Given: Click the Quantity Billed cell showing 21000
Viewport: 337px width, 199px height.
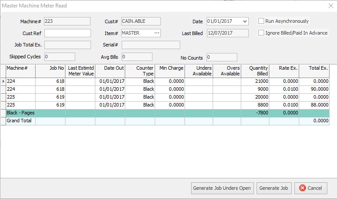Looking at the screenshot, I should [x=255, y=81].
